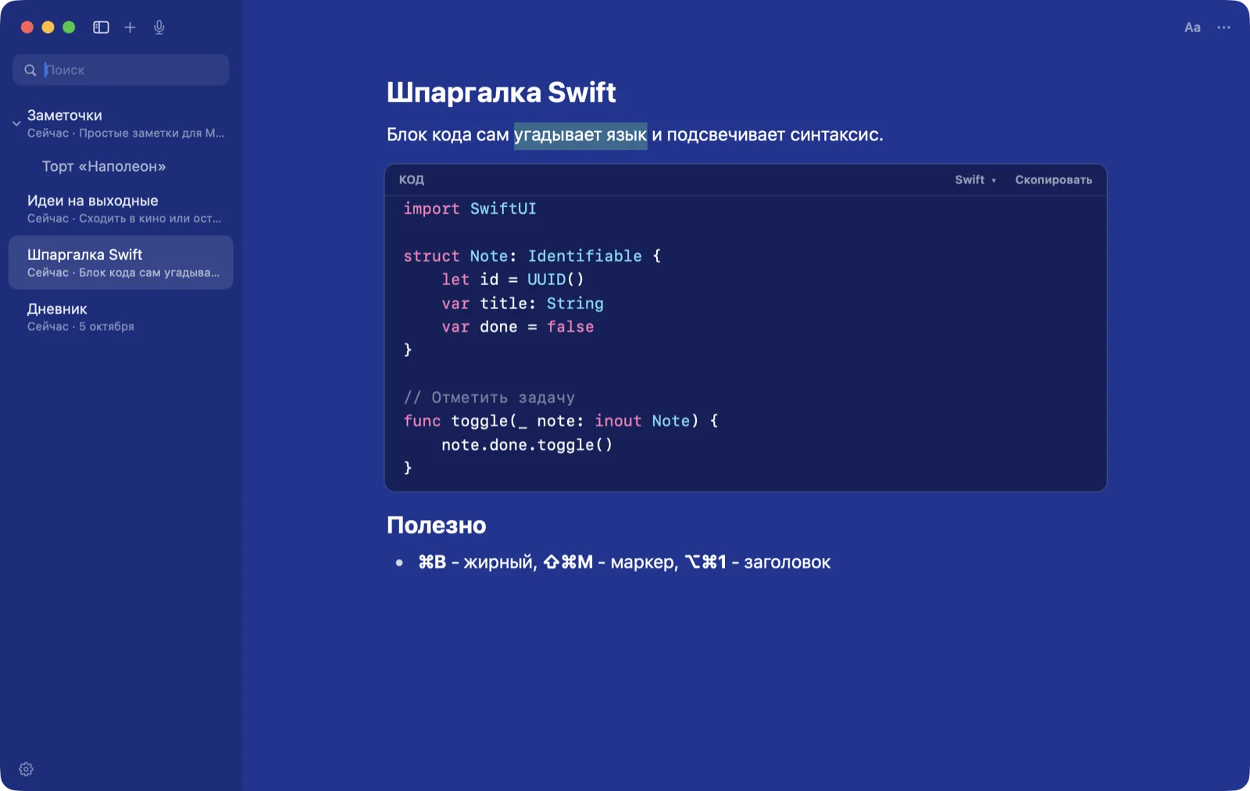Image resolution: width=1250 pixels, height=791 pixels.
Task: Toggle the sidebar panel icon
Action: point(101,27)
